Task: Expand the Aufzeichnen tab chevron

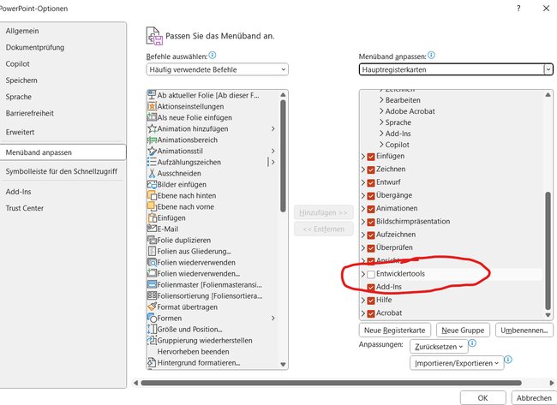Action: click(x=363, y=235)
